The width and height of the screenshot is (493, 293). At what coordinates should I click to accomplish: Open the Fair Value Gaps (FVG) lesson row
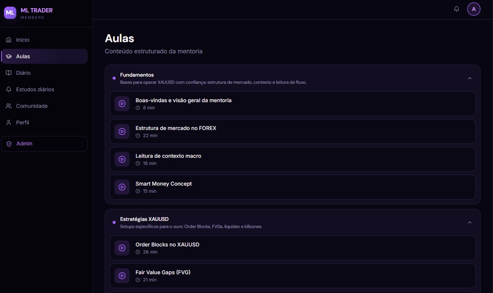pyautogui.click(x=292, y=276)
